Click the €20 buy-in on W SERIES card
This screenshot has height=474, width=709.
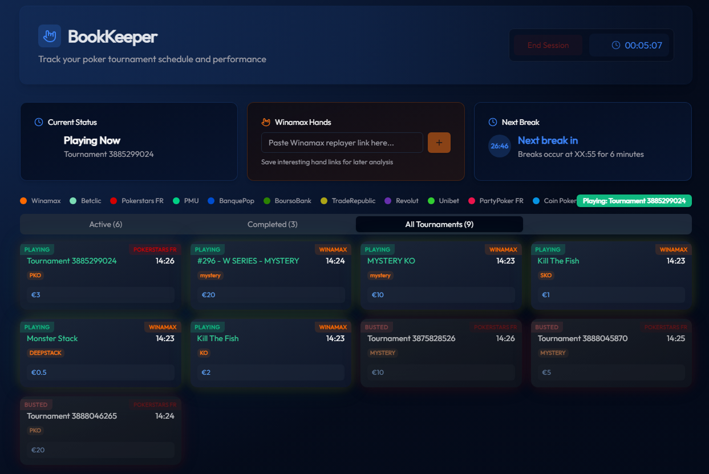[271, 295]
